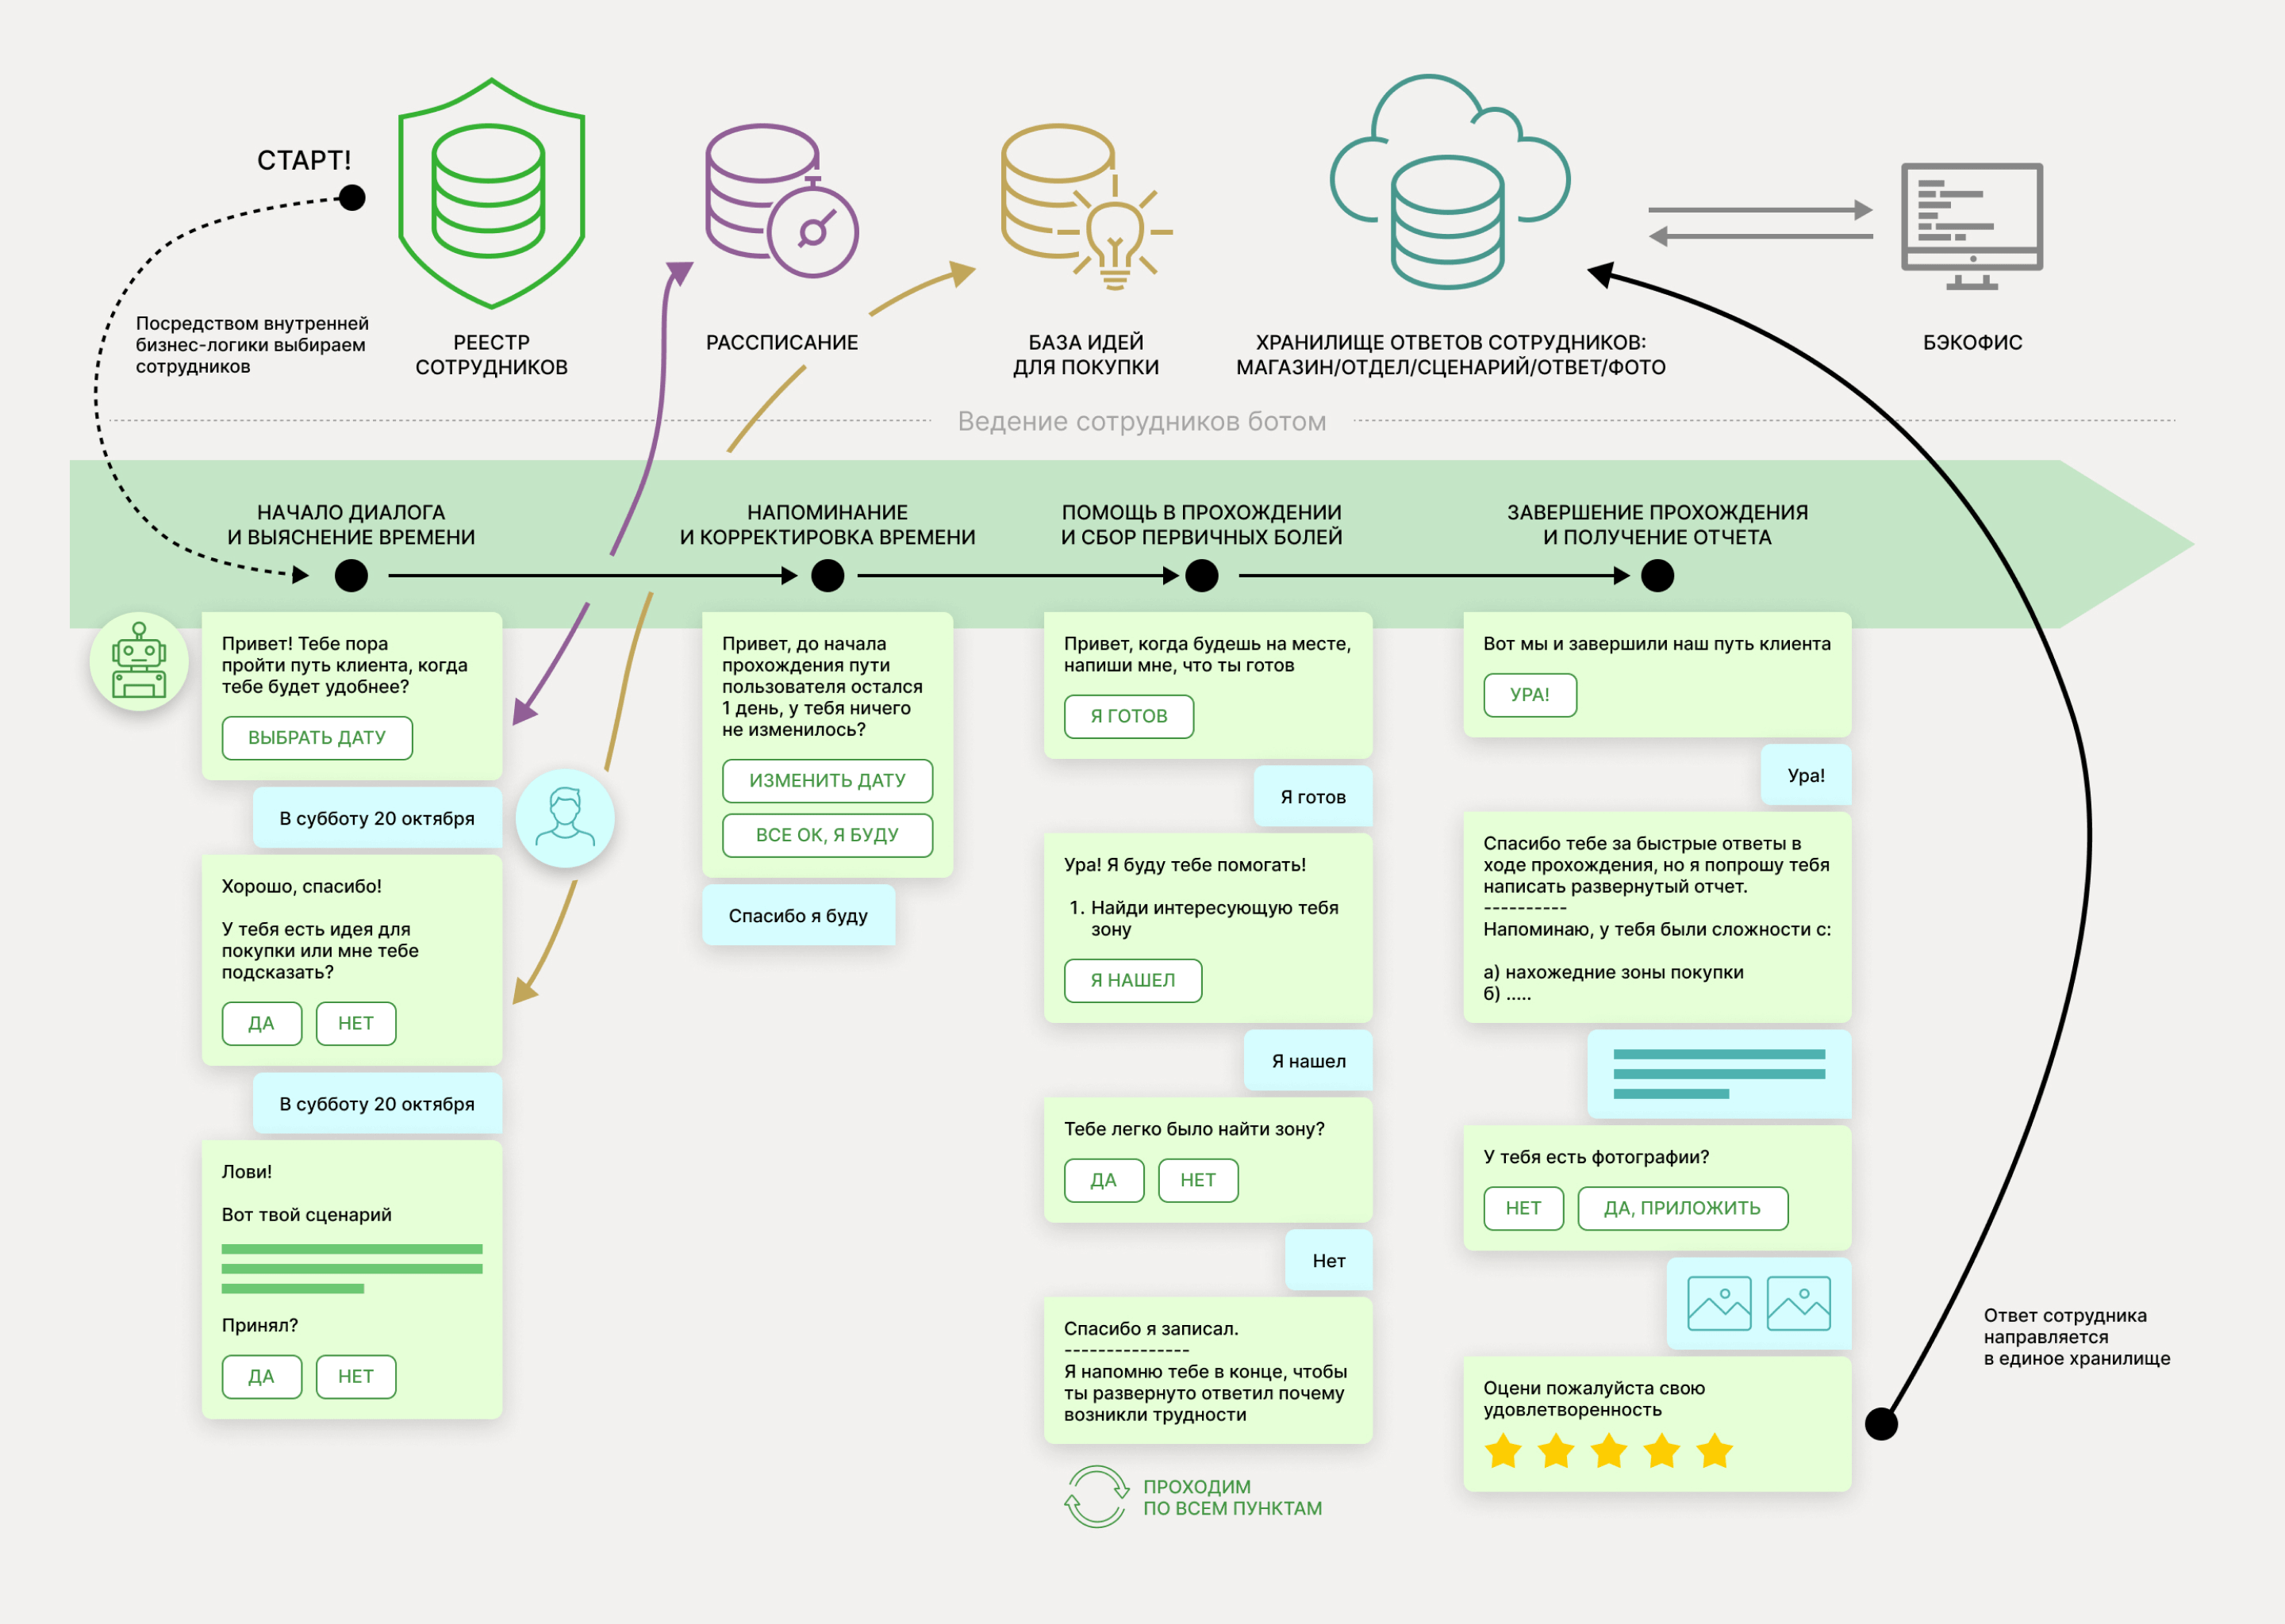Viewport: 2285px width, 1624px height.
Task: Click the teal lines report reply bubble
Action: tap(1719, 1074)
